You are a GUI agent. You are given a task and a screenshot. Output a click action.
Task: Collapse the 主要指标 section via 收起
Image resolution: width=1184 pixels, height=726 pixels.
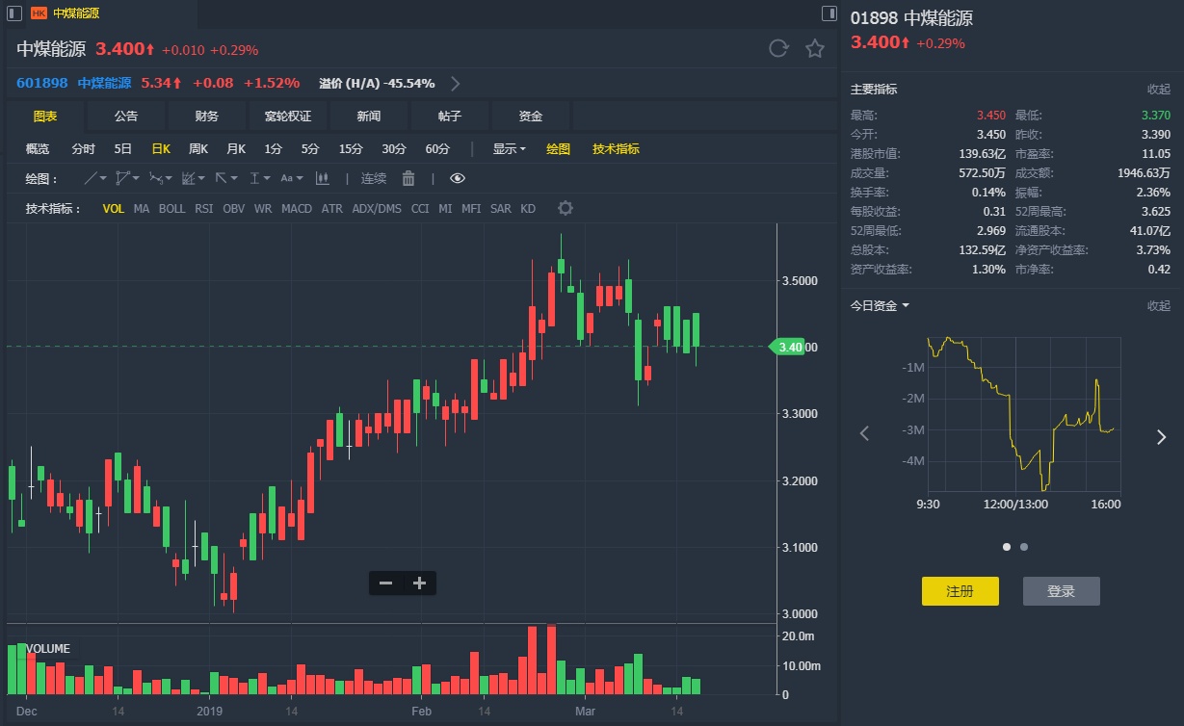[1159, 89]
